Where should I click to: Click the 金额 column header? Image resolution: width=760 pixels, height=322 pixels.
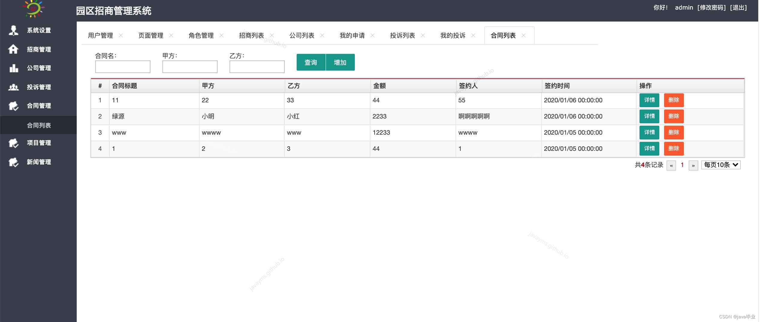tap(413, 86)
